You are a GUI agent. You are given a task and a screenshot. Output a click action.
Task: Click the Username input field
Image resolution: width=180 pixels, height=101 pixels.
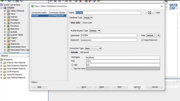(109, 36)
